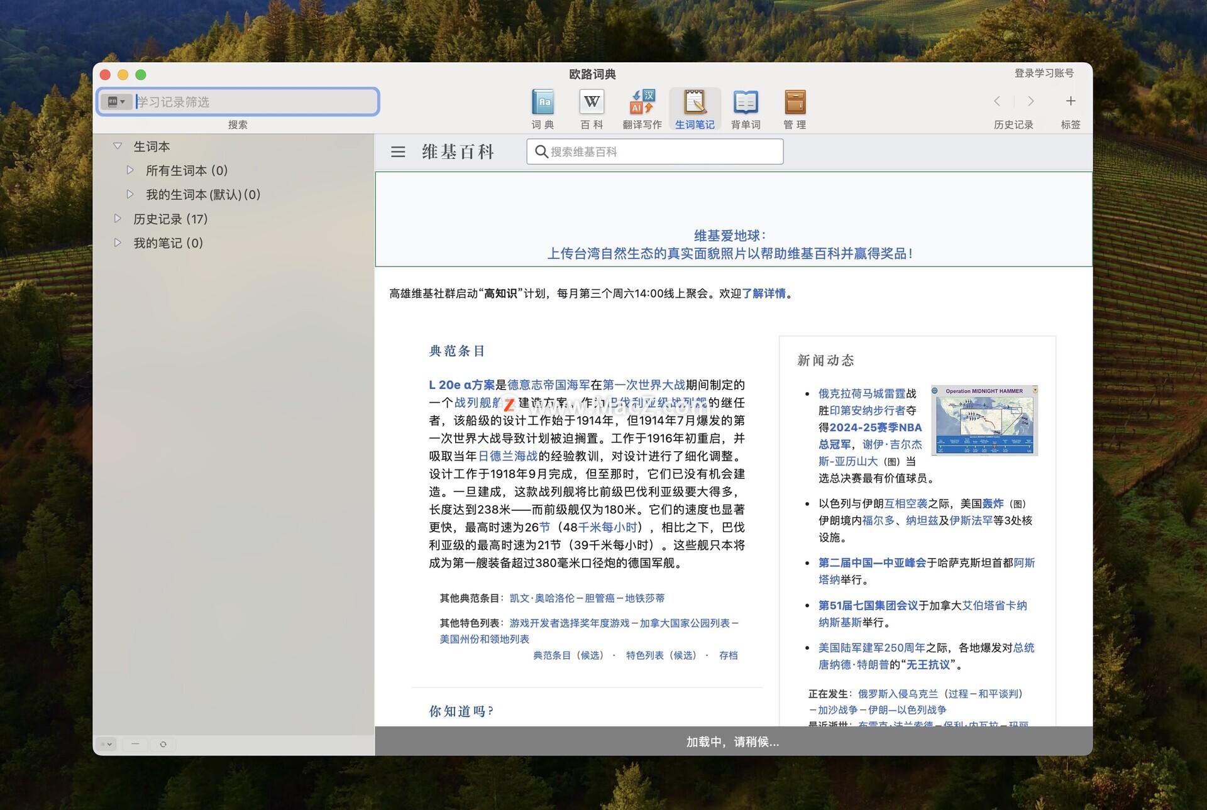Open the 第51届七国集团会议 link
1207x810 pixels.
pos(868,605)
